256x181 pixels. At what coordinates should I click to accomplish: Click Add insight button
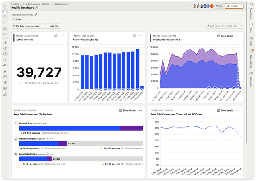point(232,6)
